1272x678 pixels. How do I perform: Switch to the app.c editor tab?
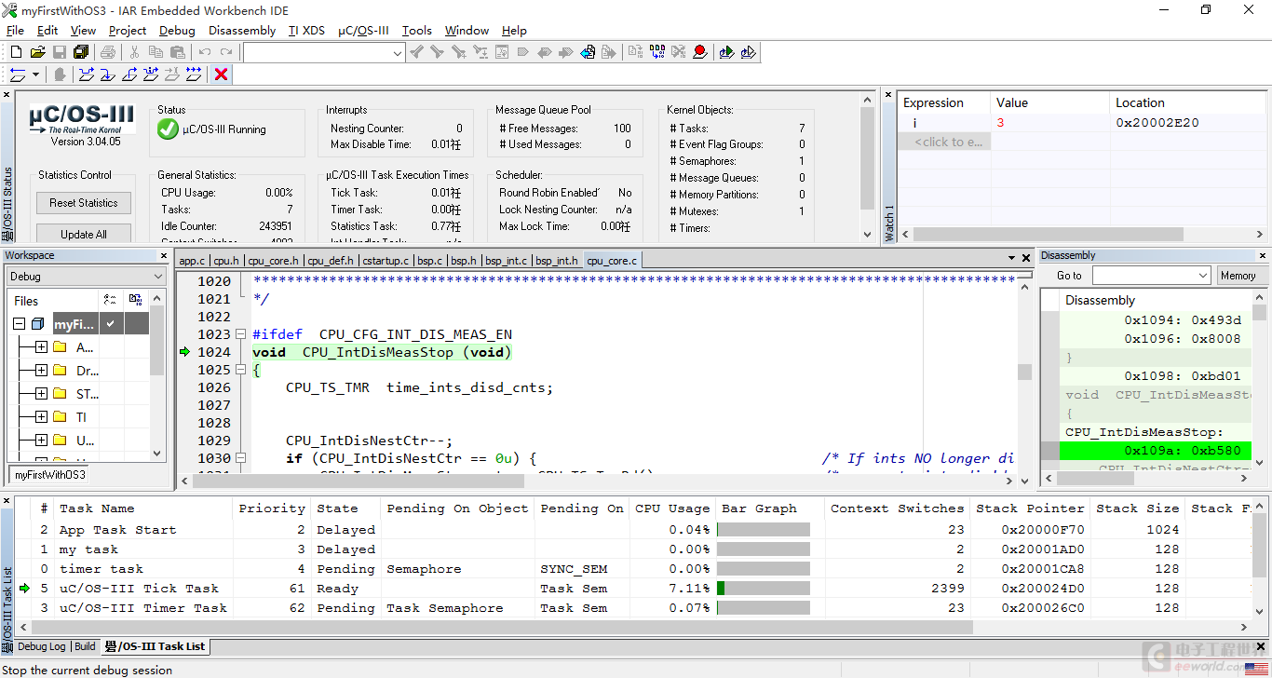192,261
